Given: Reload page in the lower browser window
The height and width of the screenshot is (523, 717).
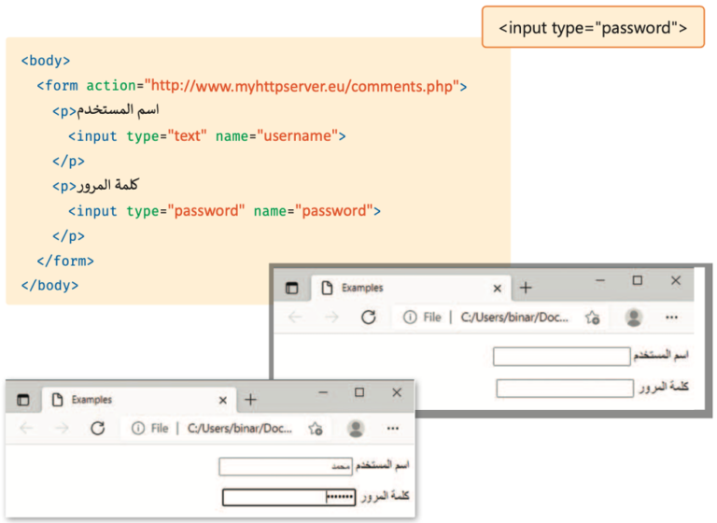Looking at the screenshot, I should click(97, 428).
